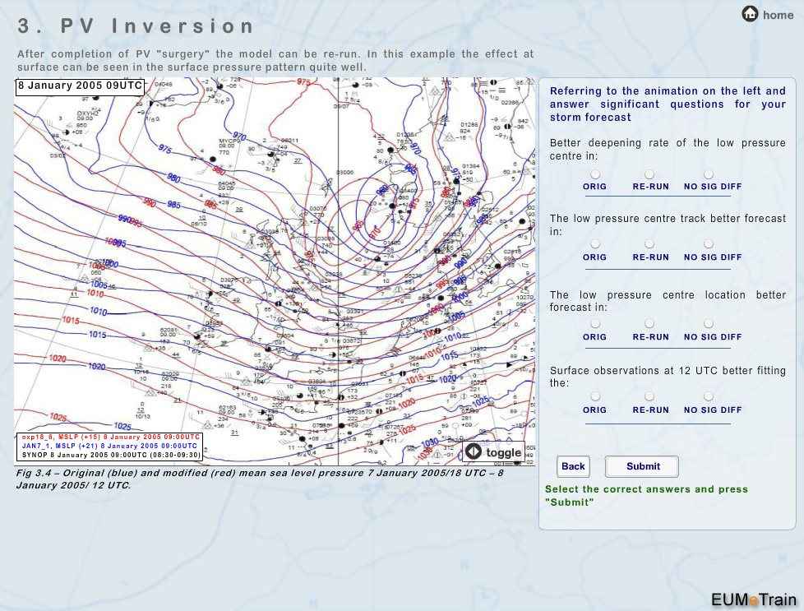The width and height of the screenshot is (804, 611).
Task: Open the EUMeTrain logo link
Action: pos(753,599)
